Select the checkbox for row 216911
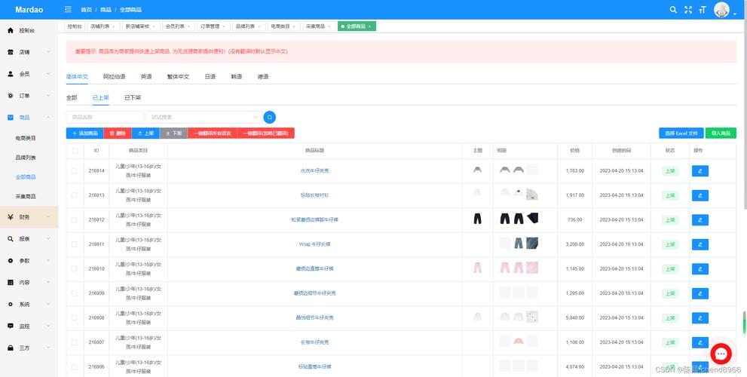The image size is (747, 377). [x=75, y=244]
